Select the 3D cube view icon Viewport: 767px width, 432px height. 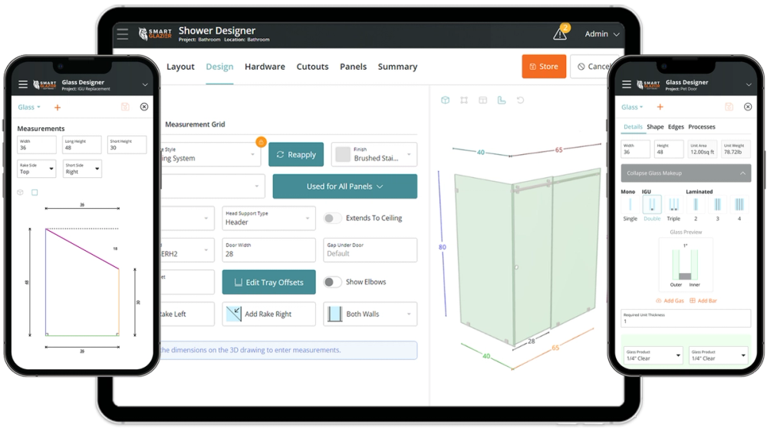pos(445,101)
